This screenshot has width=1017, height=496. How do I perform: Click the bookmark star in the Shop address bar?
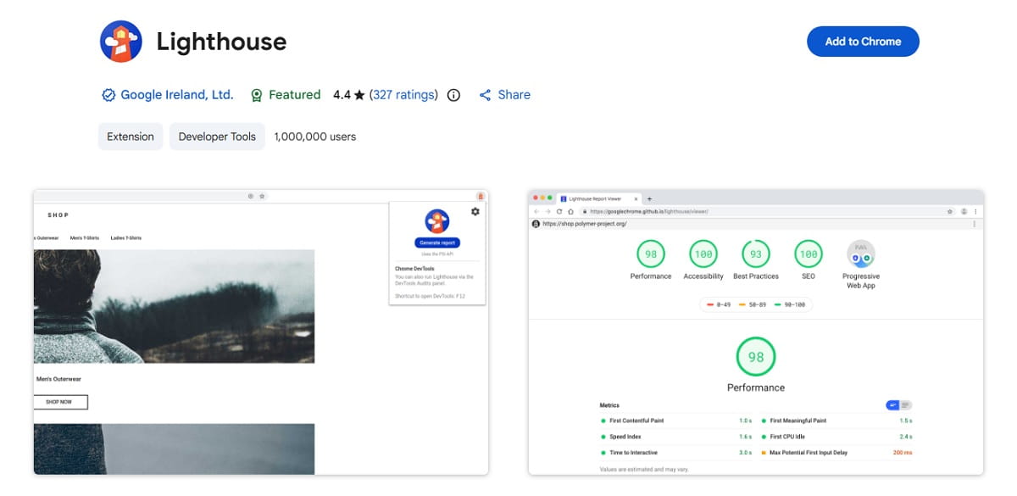pos(264,195)
